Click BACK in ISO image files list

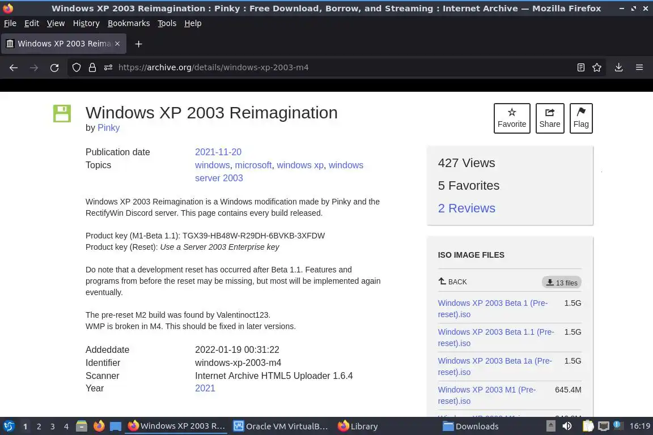click(x=452, y=282)
